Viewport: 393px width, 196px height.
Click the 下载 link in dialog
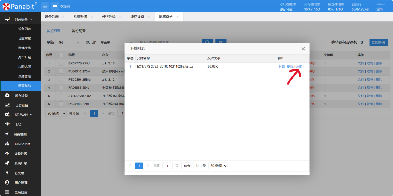[281, 67]
